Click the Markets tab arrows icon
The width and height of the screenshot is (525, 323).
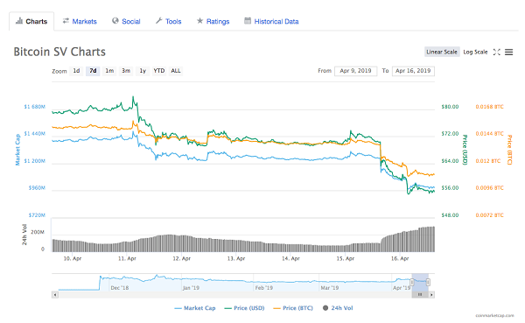pyautogui.click(x=66, y=21)
